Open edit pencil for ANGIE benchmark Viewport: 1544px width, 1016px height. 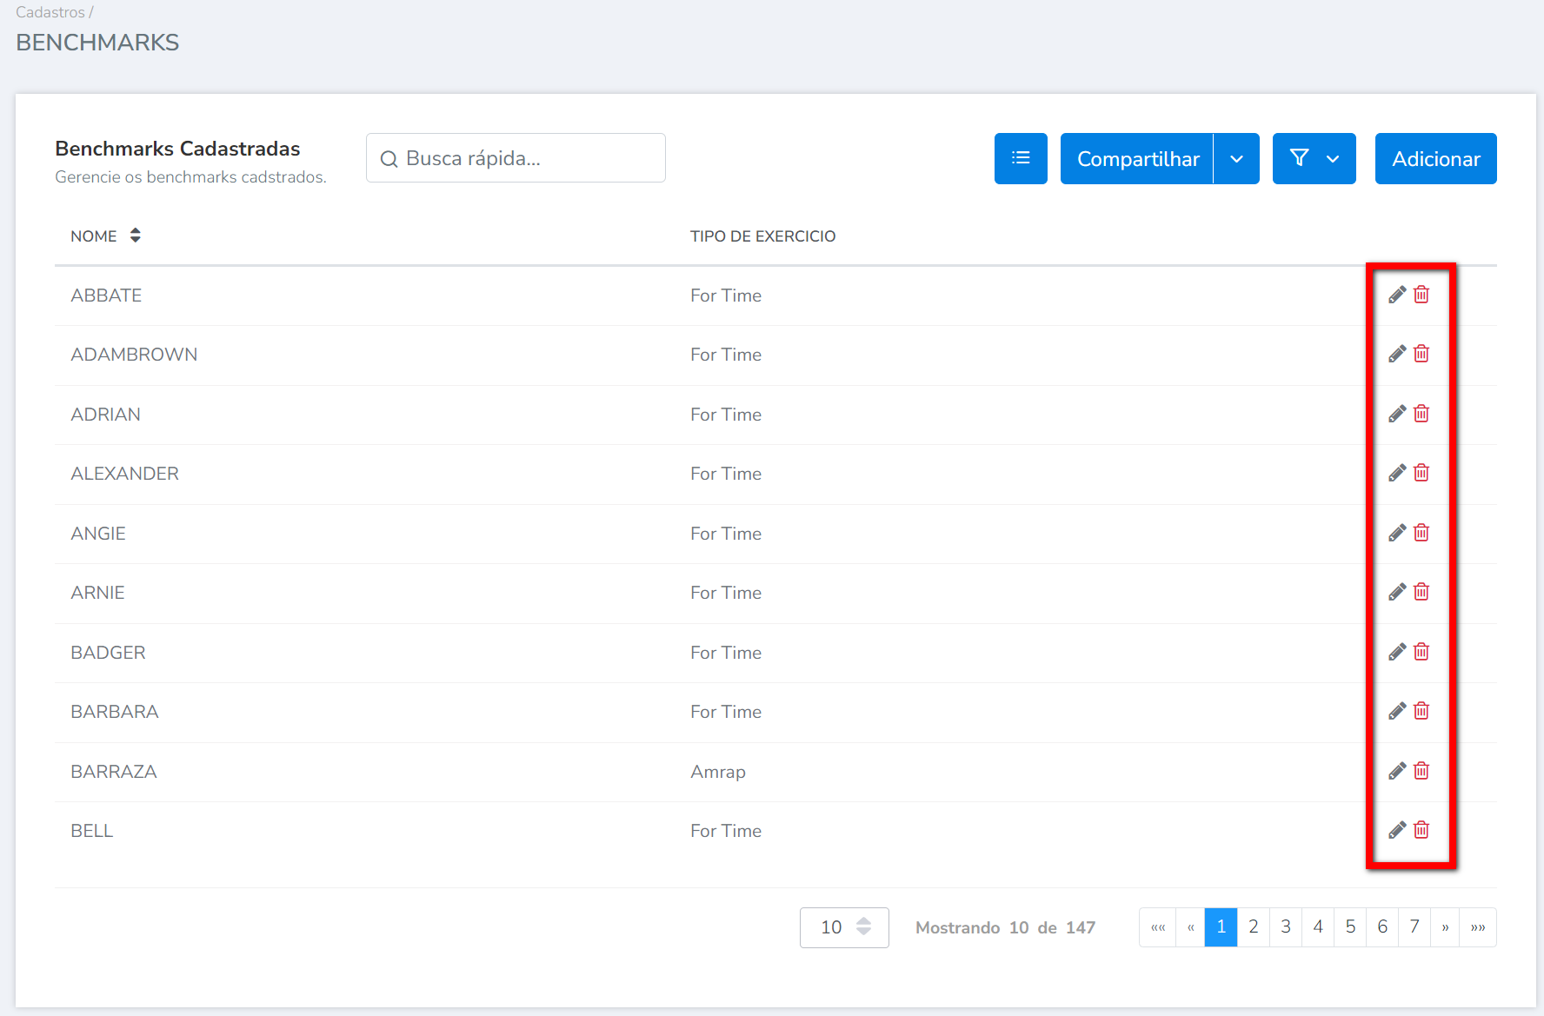(x=1396, y=533)
